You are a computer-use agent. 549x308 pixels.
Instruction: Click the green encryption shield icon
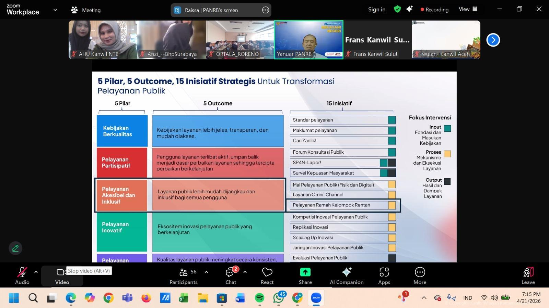point(397,9)
